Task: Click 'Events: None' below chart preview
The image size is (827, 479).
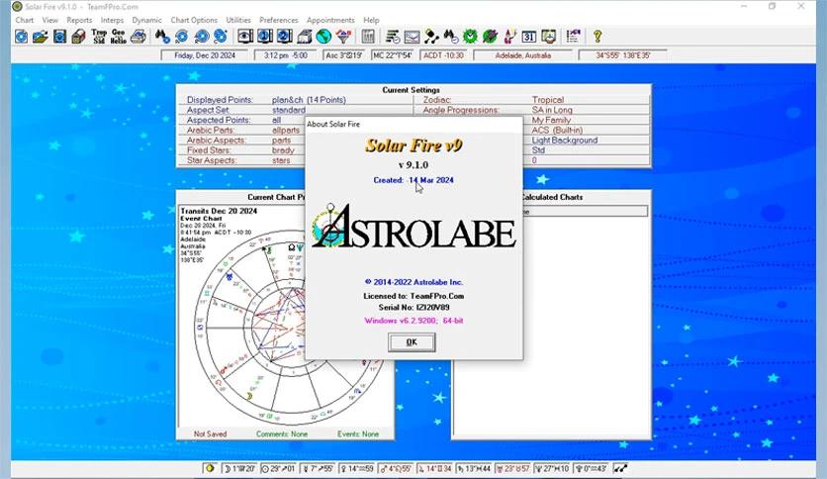Action: (357, 434)
